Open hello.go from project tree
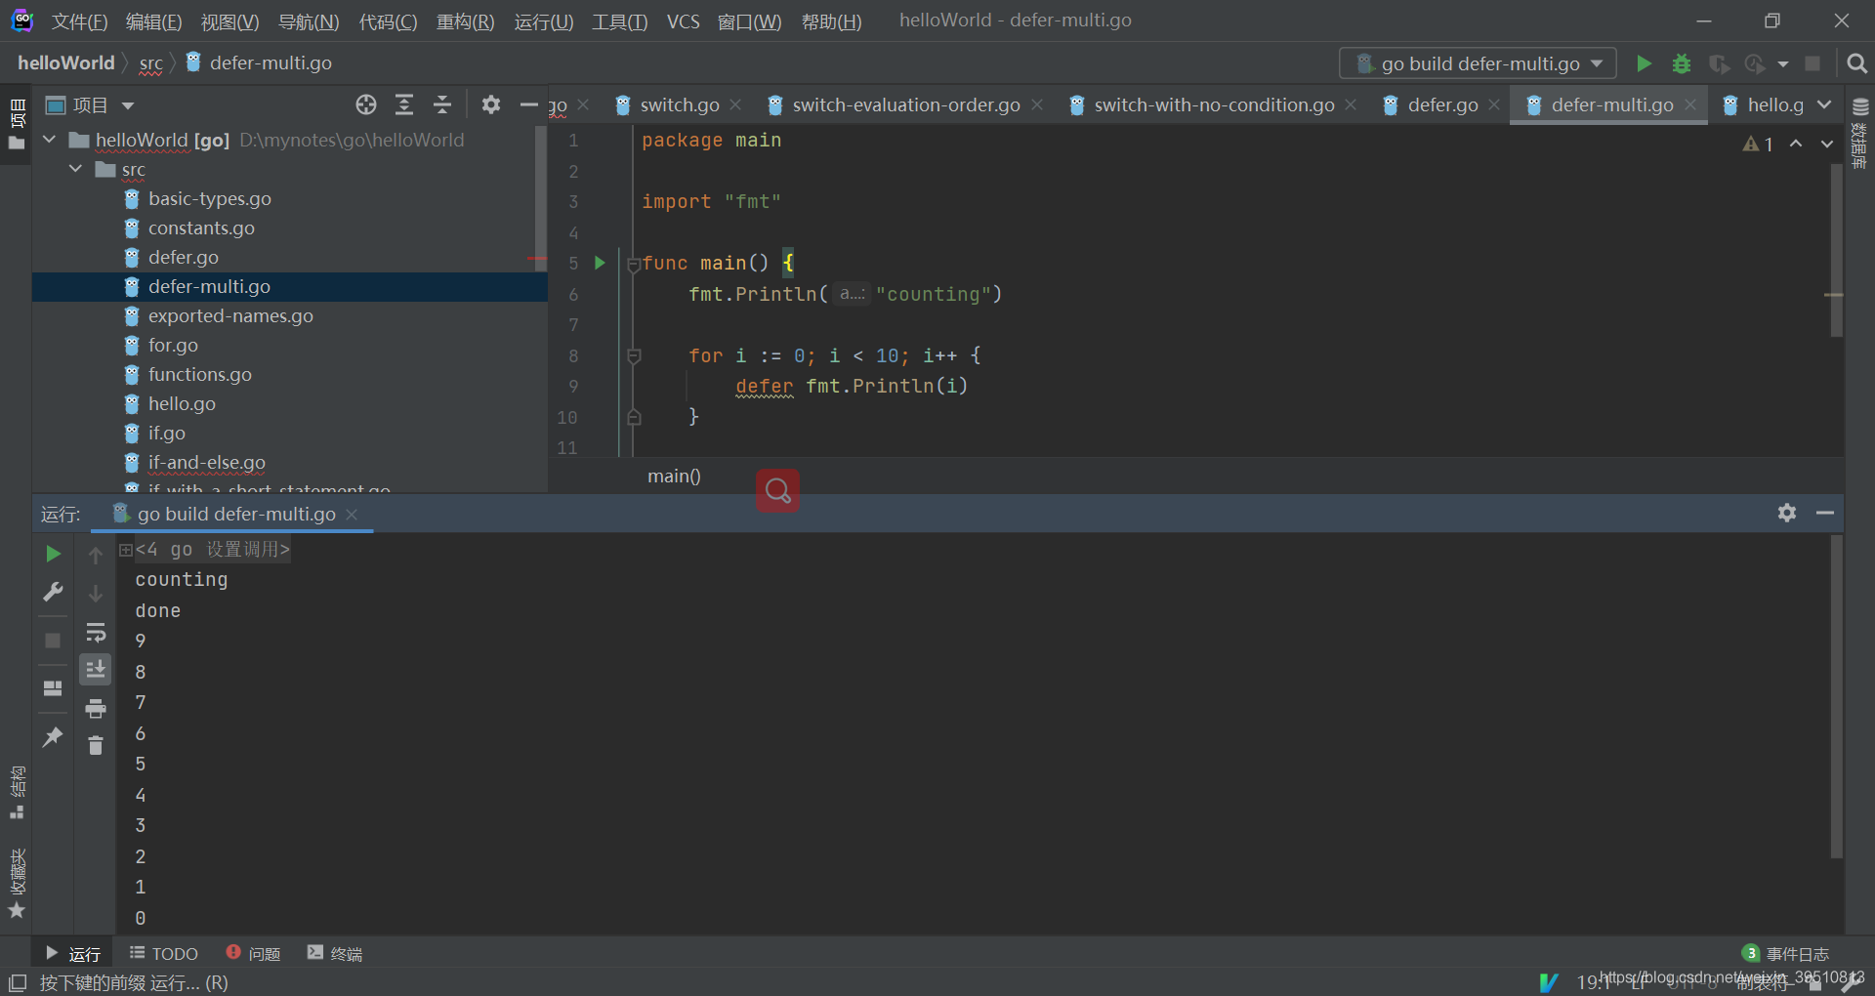 (x=182, y=404)
